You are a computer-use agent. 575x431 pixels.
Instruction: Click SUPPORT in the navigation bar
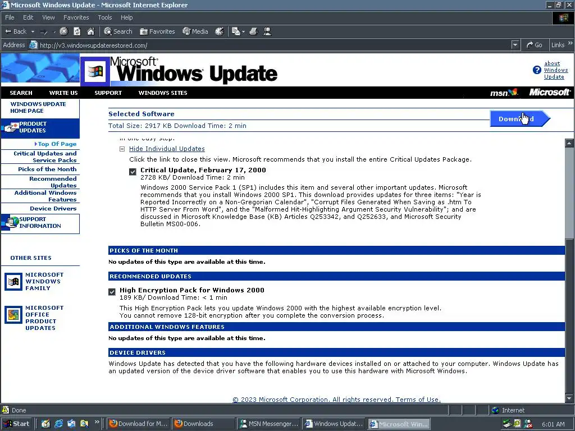tap(108, 93)
